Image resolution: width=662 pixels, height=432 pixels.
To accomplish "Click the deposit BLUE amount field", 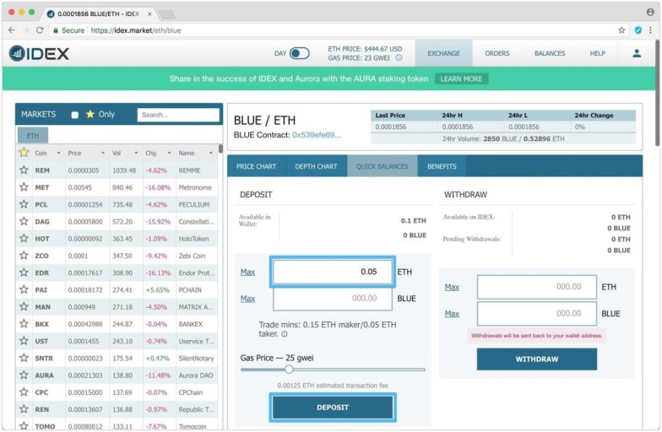I will pyautogui.click(x=333, y=299).
